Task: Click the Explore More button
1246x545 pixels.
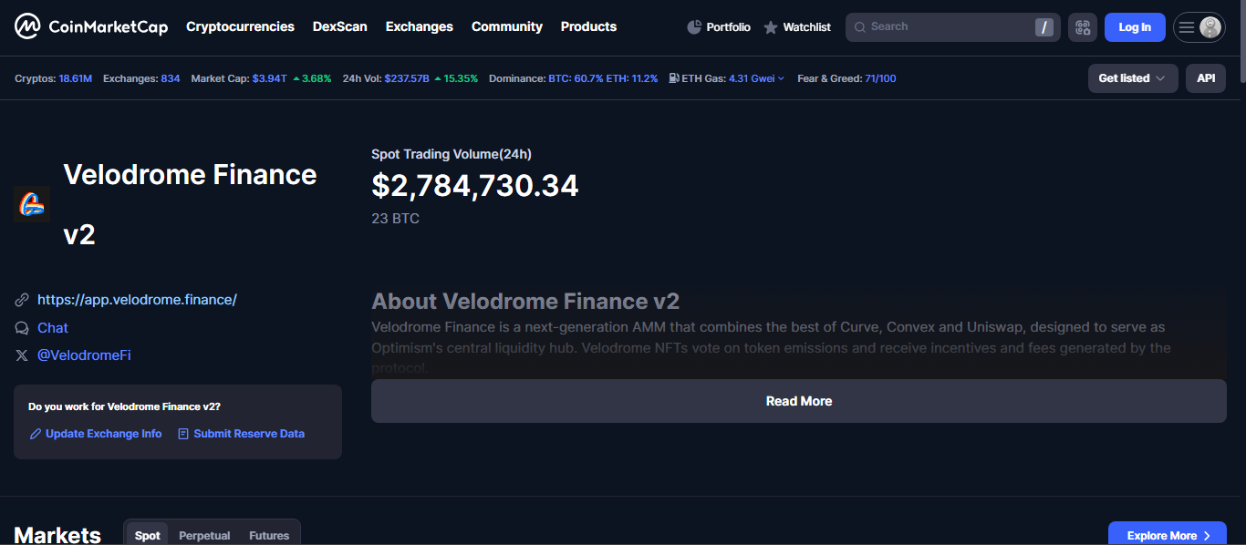Action: point(1168,535)
